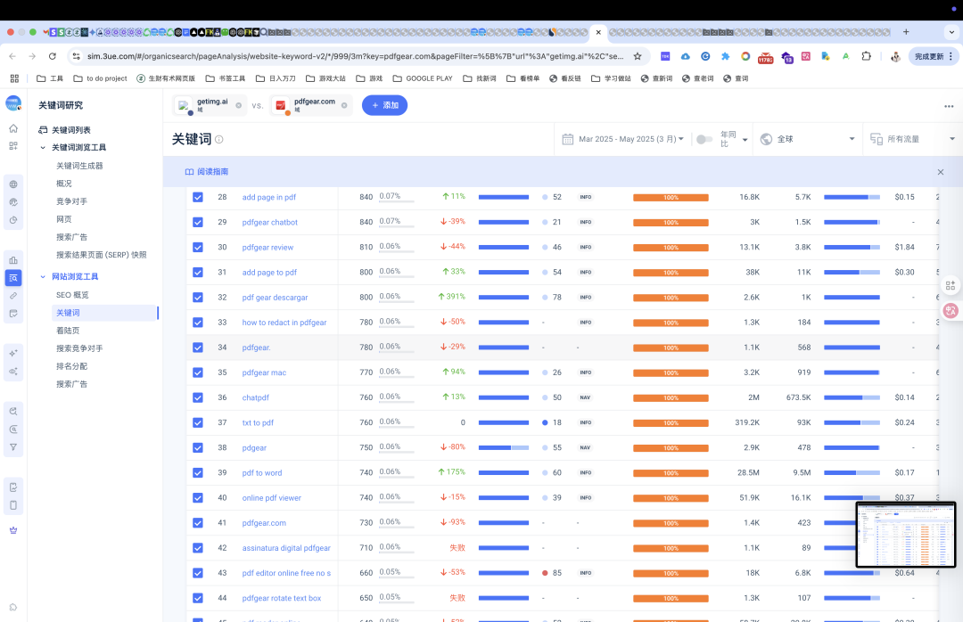Click the trend bar for 'add page to pdf'
The image size is (963, 622).
pos(852,272)
